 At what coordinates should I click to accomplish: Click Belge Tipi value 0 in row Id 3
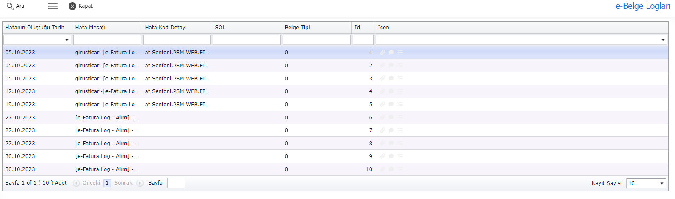coord(286,79)
